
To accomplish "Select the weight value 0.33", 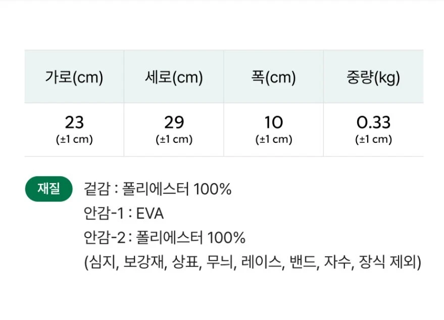I will pos(373,122).
